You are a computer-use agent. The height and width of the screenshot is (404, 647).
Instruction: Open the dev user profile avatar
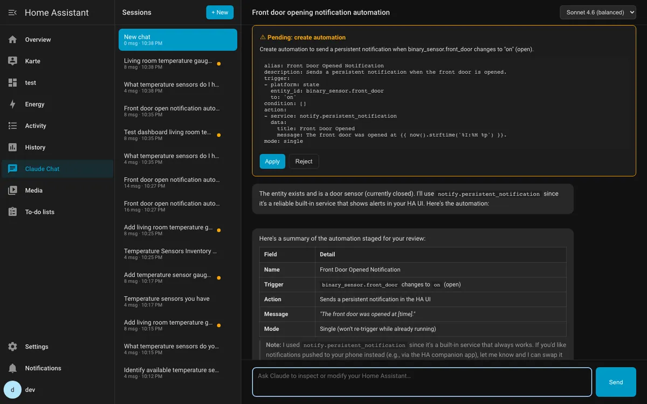(x=12, y=389)
